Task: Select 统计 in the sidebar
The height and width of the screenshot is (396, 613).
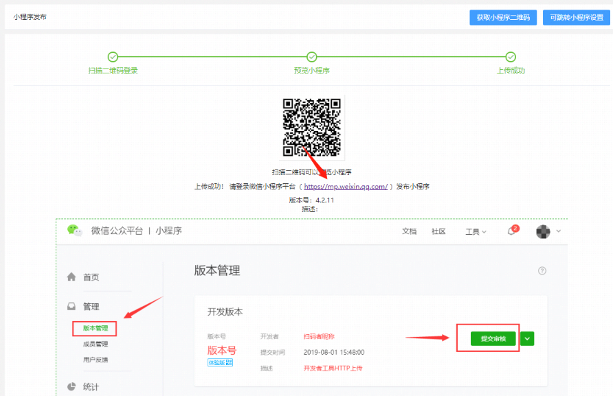Action: point(91,387)
